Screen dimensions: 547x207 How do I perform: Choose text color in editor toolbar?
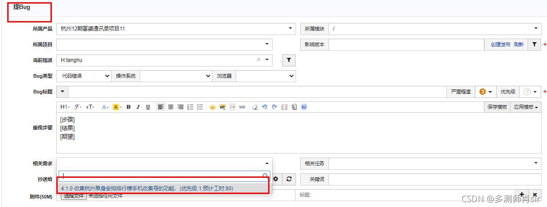tap(105, 107)
